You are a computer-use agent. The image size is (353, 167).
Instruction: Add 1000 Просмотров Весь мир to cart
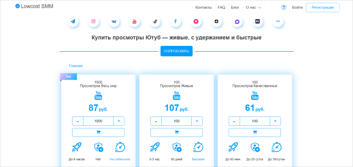pos(98,132)
